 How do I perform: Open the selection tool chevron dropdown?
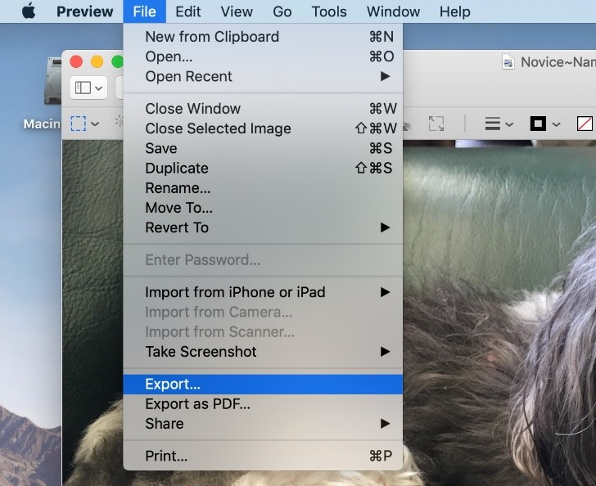coord(95,124)
